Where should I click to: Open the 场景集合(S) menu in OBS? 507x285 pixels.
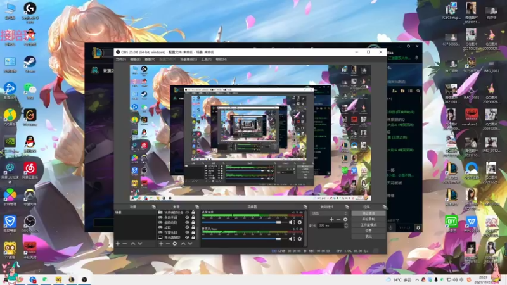click(188, 60)
